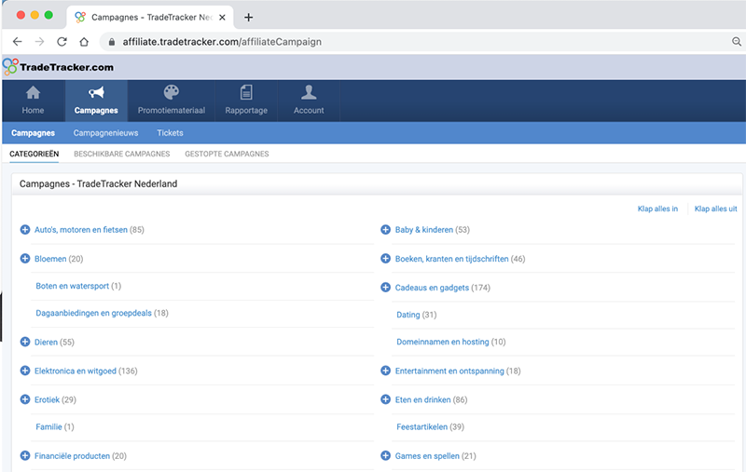Click the Rapportage document icon
Screen dimensions: 746x472
click(x=246, y=92)
